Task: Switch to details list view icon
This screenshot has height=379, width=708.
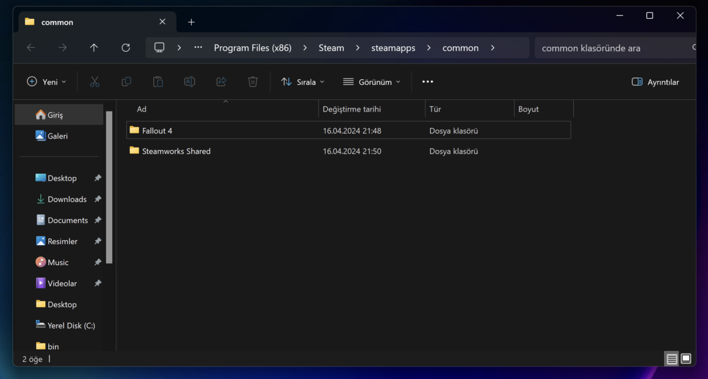Action: 671,359
